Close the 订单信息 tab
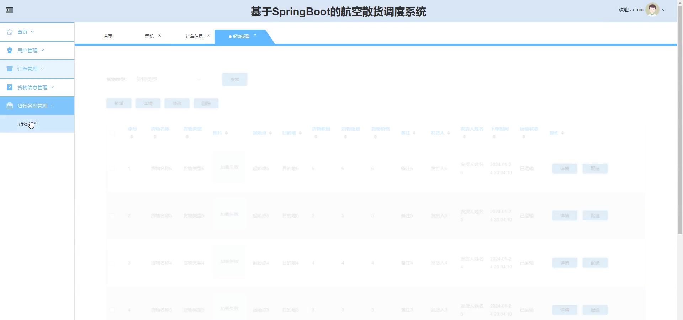Image resolution: width=683 pixels, height=320 pixels. coord(208,35)
